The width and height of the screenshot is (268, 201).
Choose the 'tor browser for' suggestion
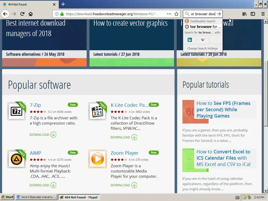(203, 27)
